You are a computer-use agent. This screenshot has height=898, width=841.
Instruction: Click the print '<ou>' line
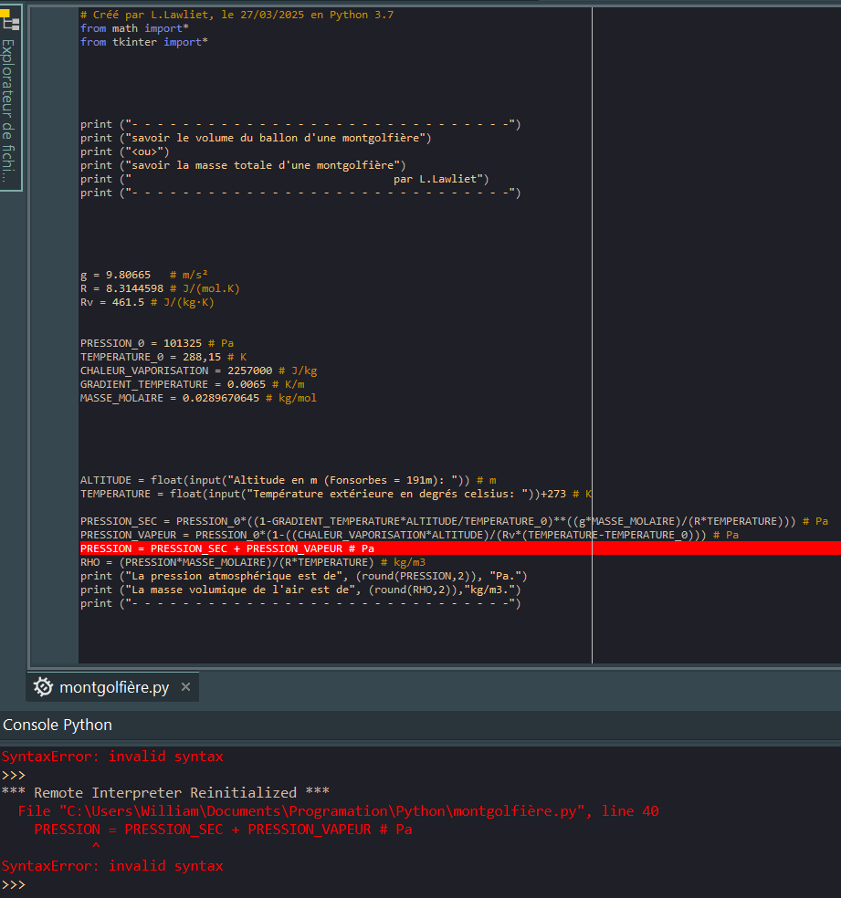click(x=125, y=151)
